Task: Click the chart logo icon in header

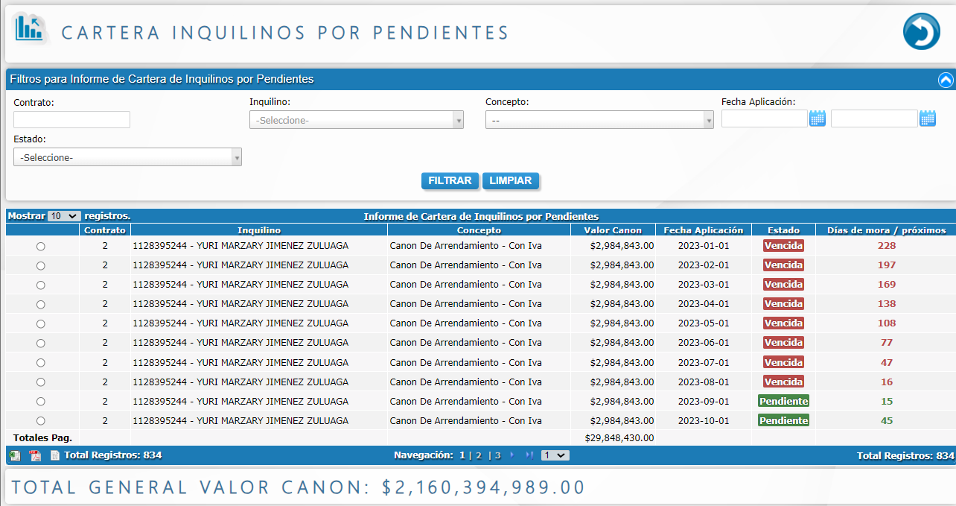Action: pos(30,30)
